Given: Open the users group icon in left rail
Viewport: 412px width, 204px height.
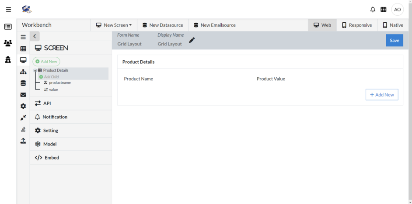Looking at the screenshot, I should point(8,43).
